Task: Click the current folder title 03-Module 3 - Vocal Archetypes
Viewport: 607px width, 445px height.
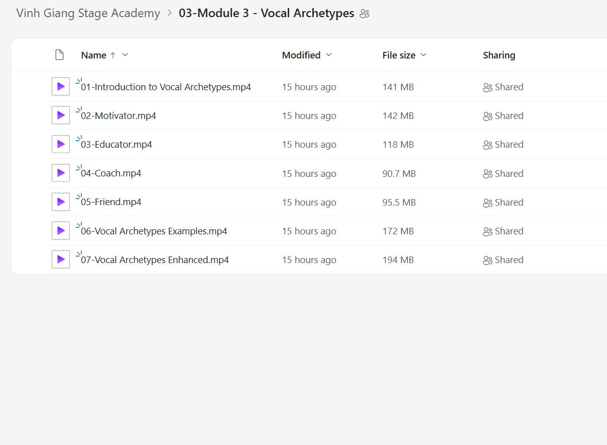Action: click(x=266, y=14)
